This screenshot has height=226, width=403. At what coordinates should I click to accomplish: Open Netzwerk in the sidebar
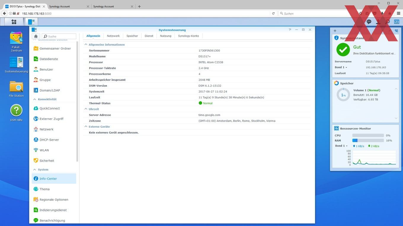click(x=54, y=129)
